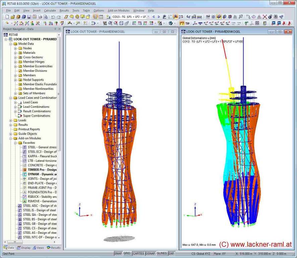Switch to the Results navigator tab
This screenshot has height=258, width=297.
click(x=54, y=248)
